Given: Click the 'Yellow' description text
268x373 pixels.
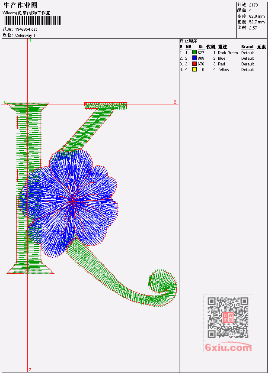Looking at the screenshot, I should 223,70.
